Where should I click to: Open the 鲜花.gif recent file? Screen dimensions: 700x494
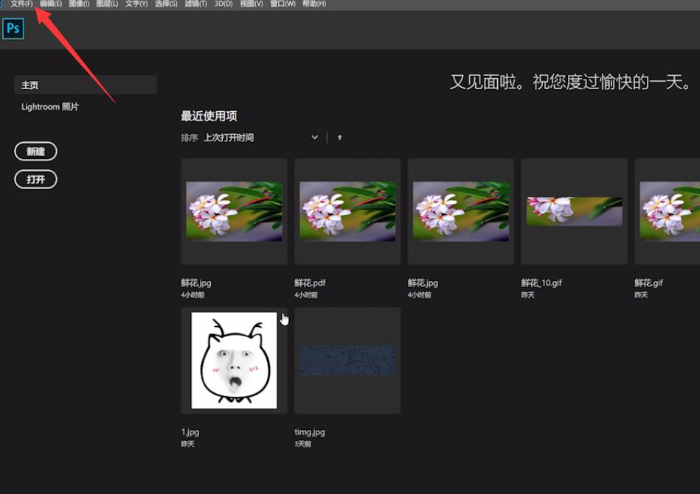pyautogui.click(x=668, y=211)
